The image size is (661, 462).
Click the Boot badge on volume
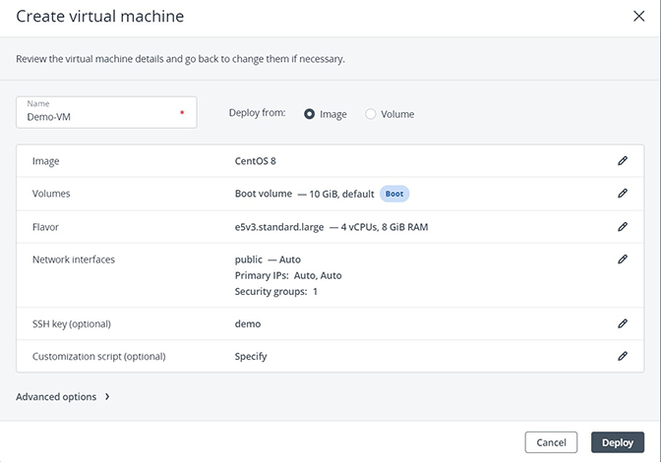(x=394, y=194)
